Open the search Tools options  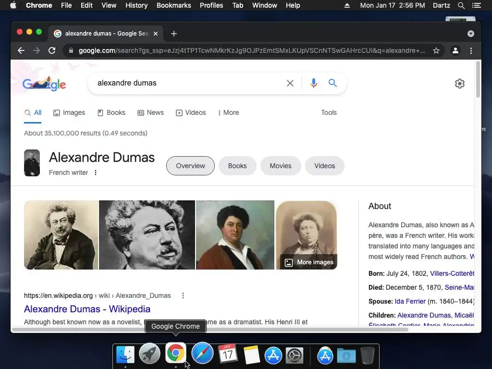(329, 112)
